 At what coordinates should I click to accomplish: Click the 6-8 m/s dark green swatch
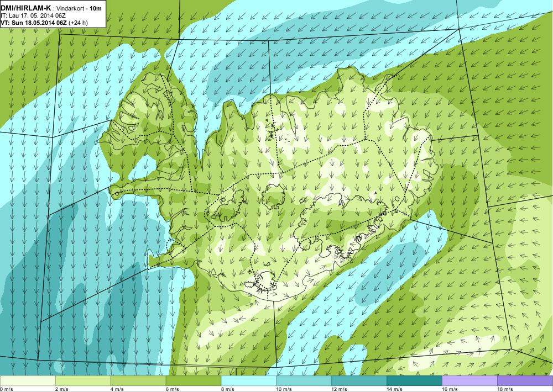point(194,381)
